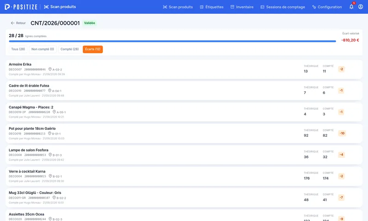Open the Cadre de lit érable Futea line
368x221 pixels.
(x=184, y=90)
